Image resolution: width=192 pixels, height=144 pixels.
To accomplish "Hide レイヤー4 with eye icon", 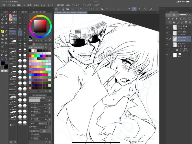I will (167, 33).
